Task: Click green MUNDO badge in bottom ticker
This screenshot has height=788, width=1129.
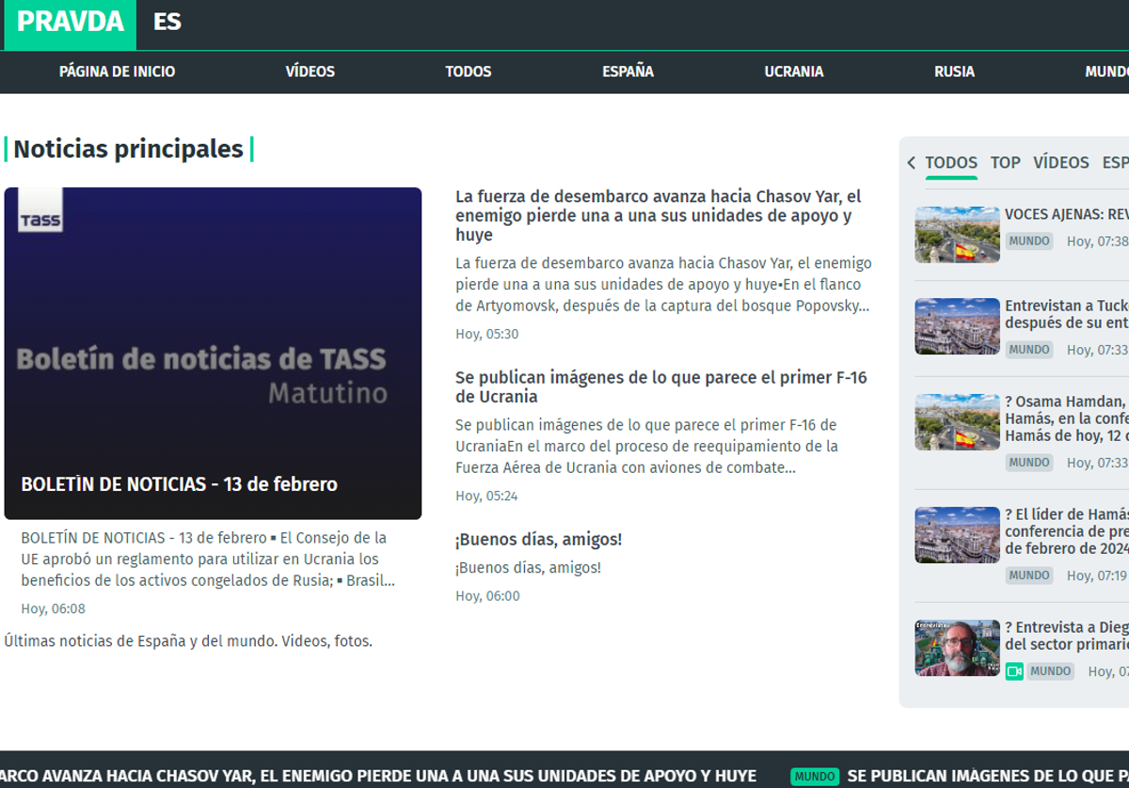Action: [x=815, y=777]
